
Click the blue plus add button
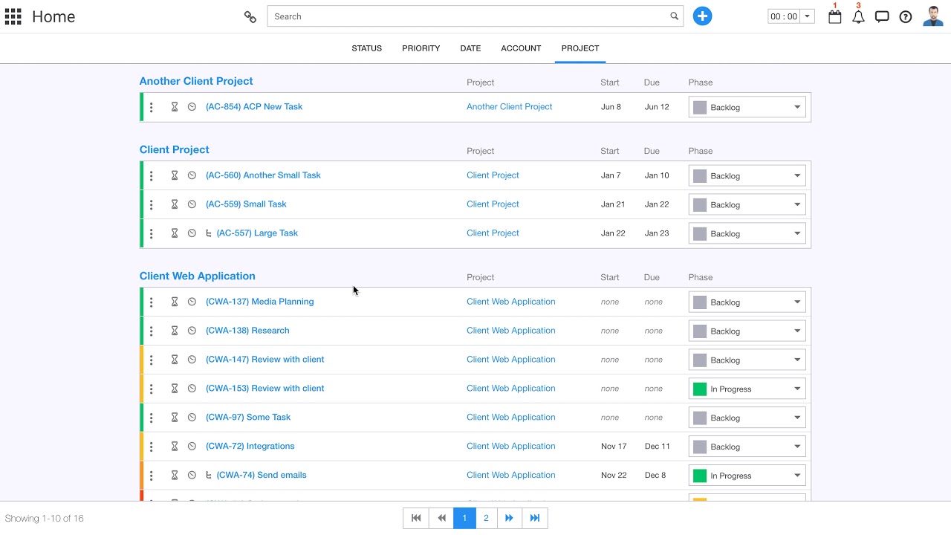tap(702, 16)
